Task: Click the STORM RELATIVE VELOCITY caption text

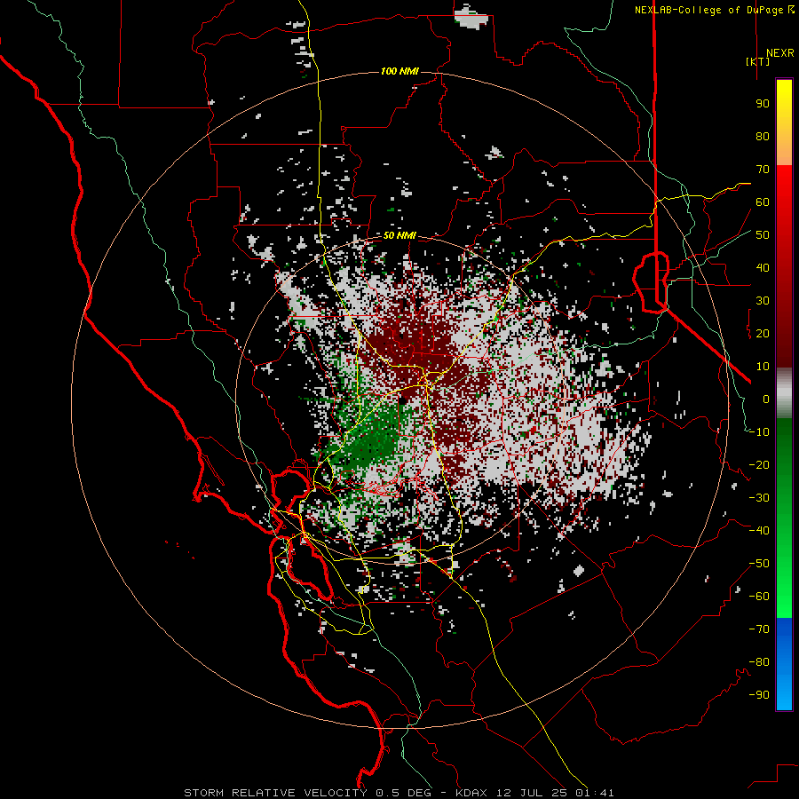Action: pyautogui.click(x=275, y=793)
